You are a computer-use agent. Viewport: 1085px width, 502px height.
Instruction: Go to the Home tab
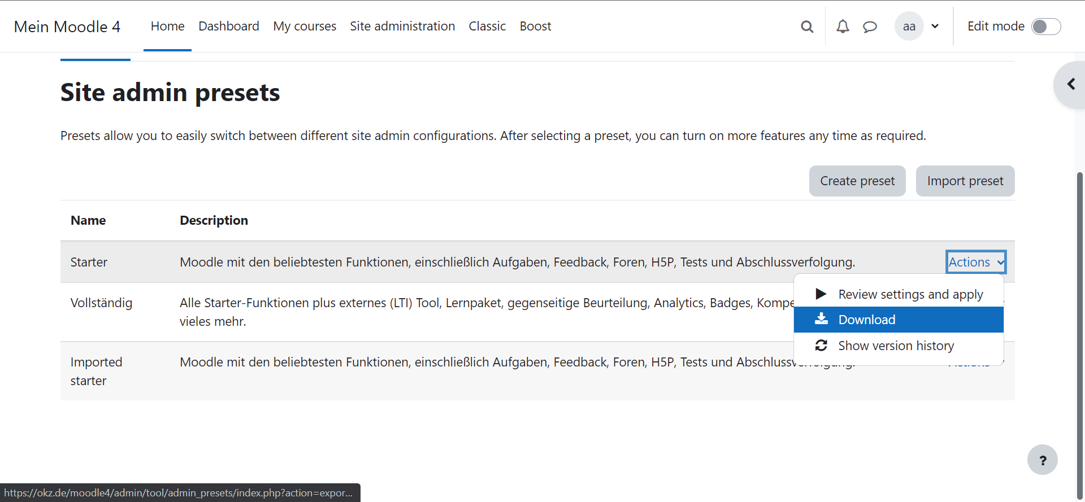pos(167,27)
